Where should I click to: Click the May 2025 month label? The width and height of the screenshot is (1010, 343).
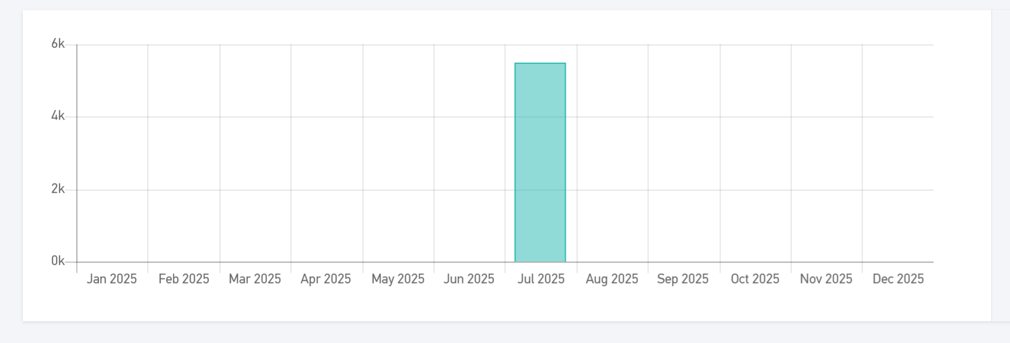(x=398, y=279)
